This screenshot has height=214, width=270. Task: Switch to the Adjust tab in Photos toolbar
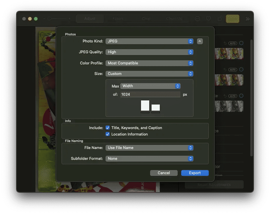(90, 18)
